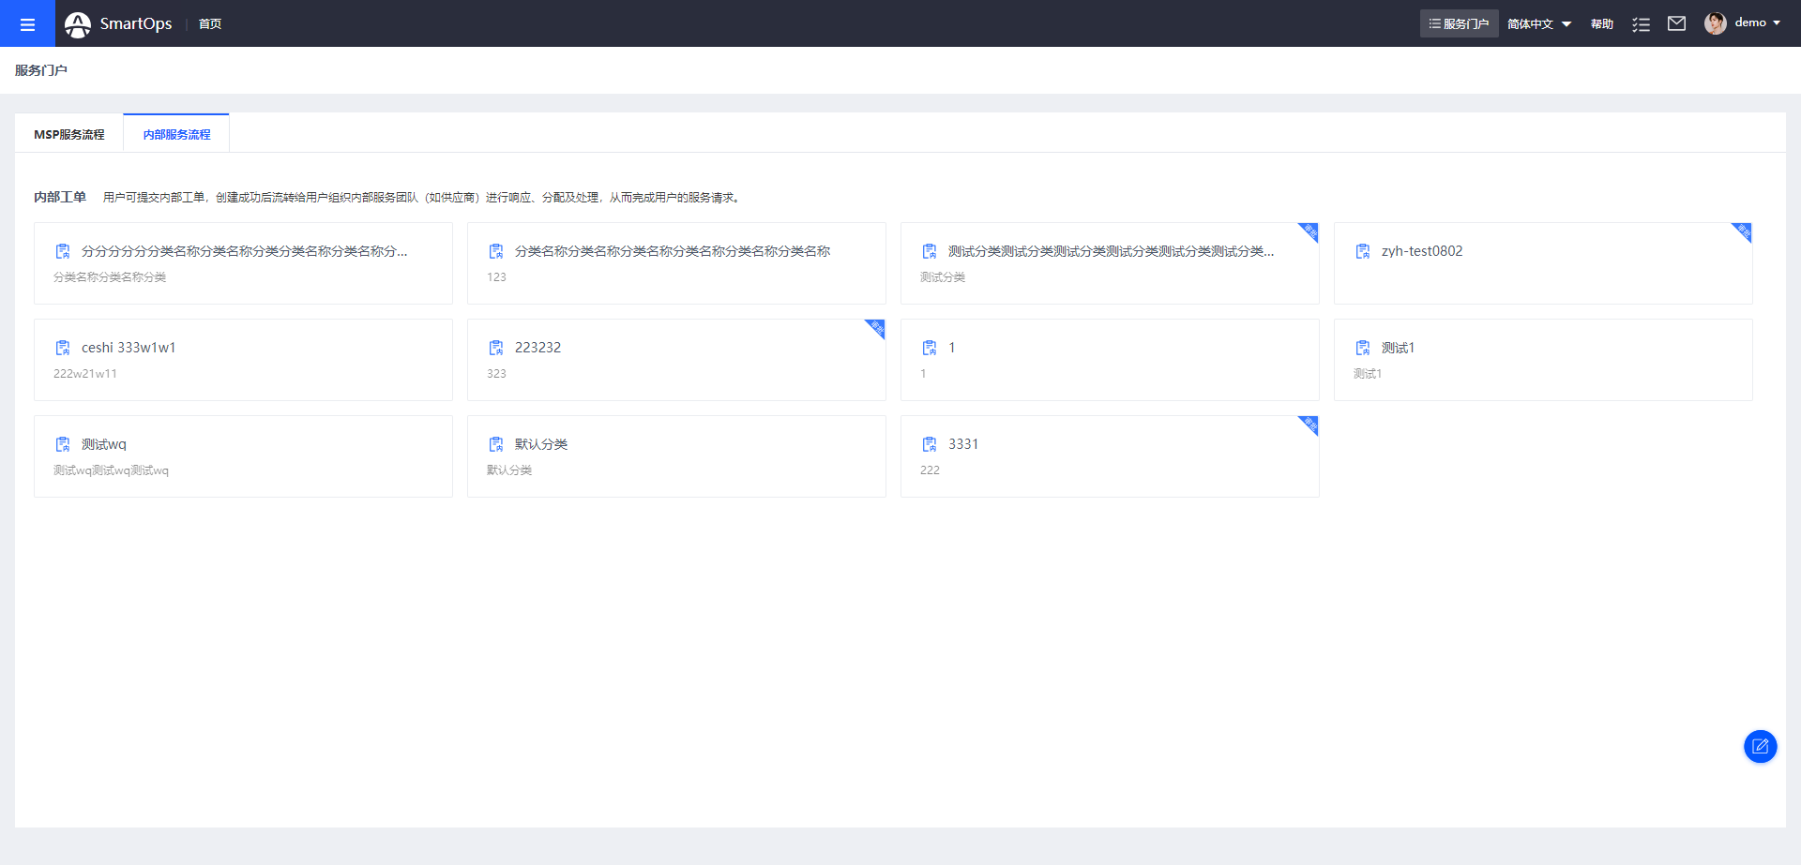
Task: Click description 222 under 3331
Action: click(930, 470)
